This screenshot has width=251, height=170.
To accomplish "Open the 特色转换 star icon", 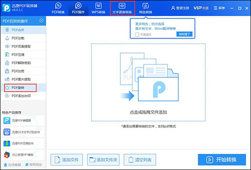I will (x=145, y=6).
